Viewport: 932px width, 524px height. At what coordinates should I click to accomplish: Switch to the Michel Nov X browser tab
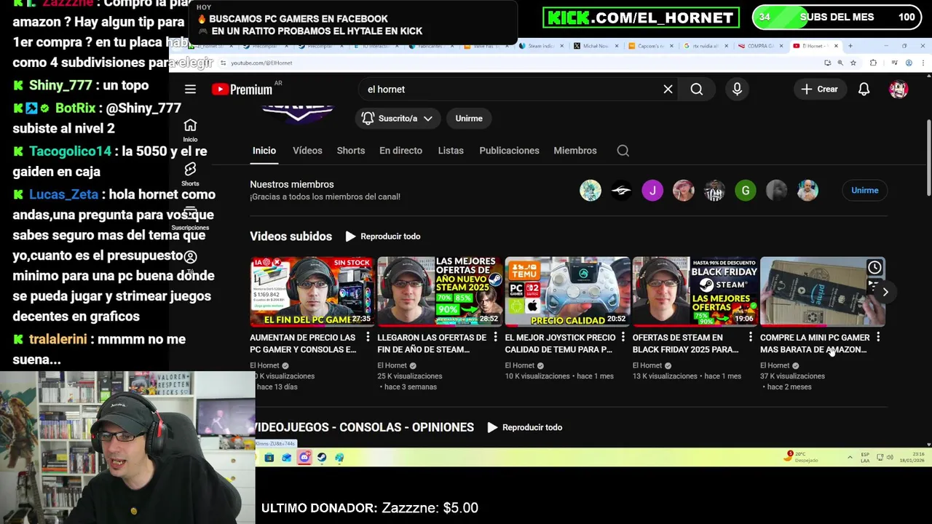pyautogui.click(x=596, y=46)
